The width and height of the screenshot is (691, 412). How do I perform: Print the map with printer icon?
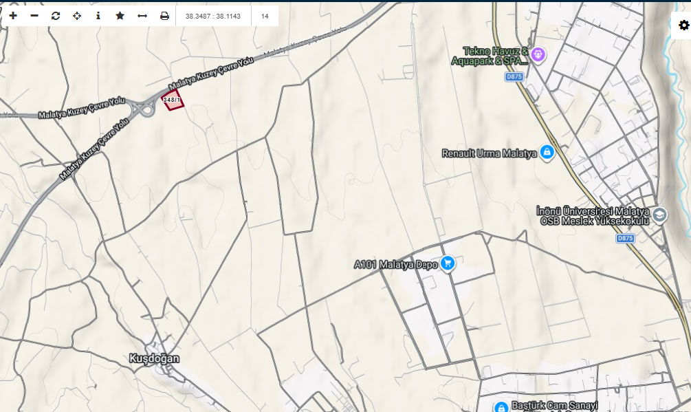[164, 16]
